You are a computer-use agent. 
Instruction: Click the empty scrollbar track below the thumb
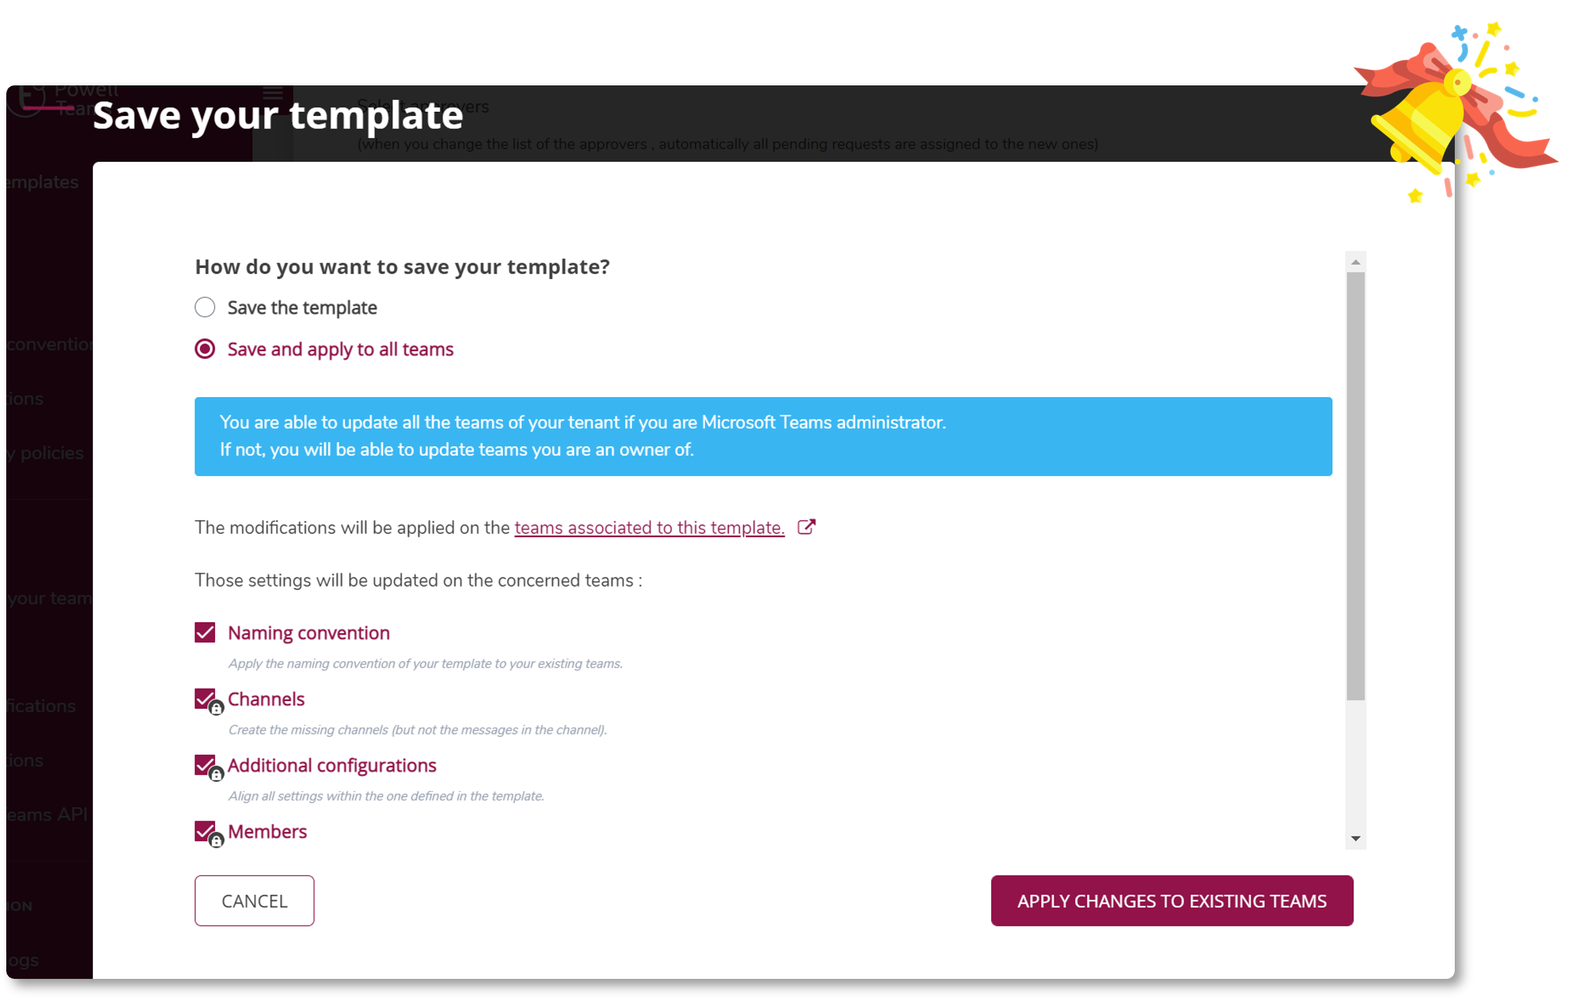1356,764
